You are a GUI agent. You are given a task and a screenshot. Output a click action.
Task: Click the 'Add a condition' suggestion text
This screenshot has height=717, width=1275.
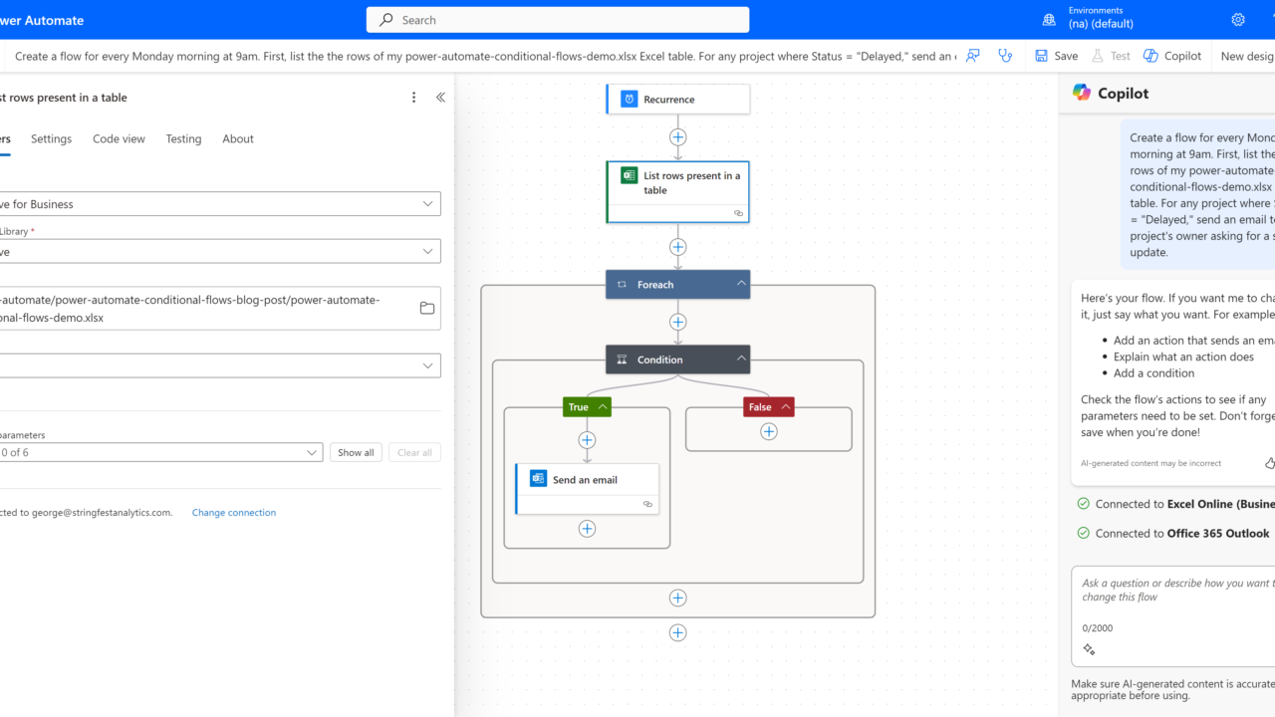1153,373
